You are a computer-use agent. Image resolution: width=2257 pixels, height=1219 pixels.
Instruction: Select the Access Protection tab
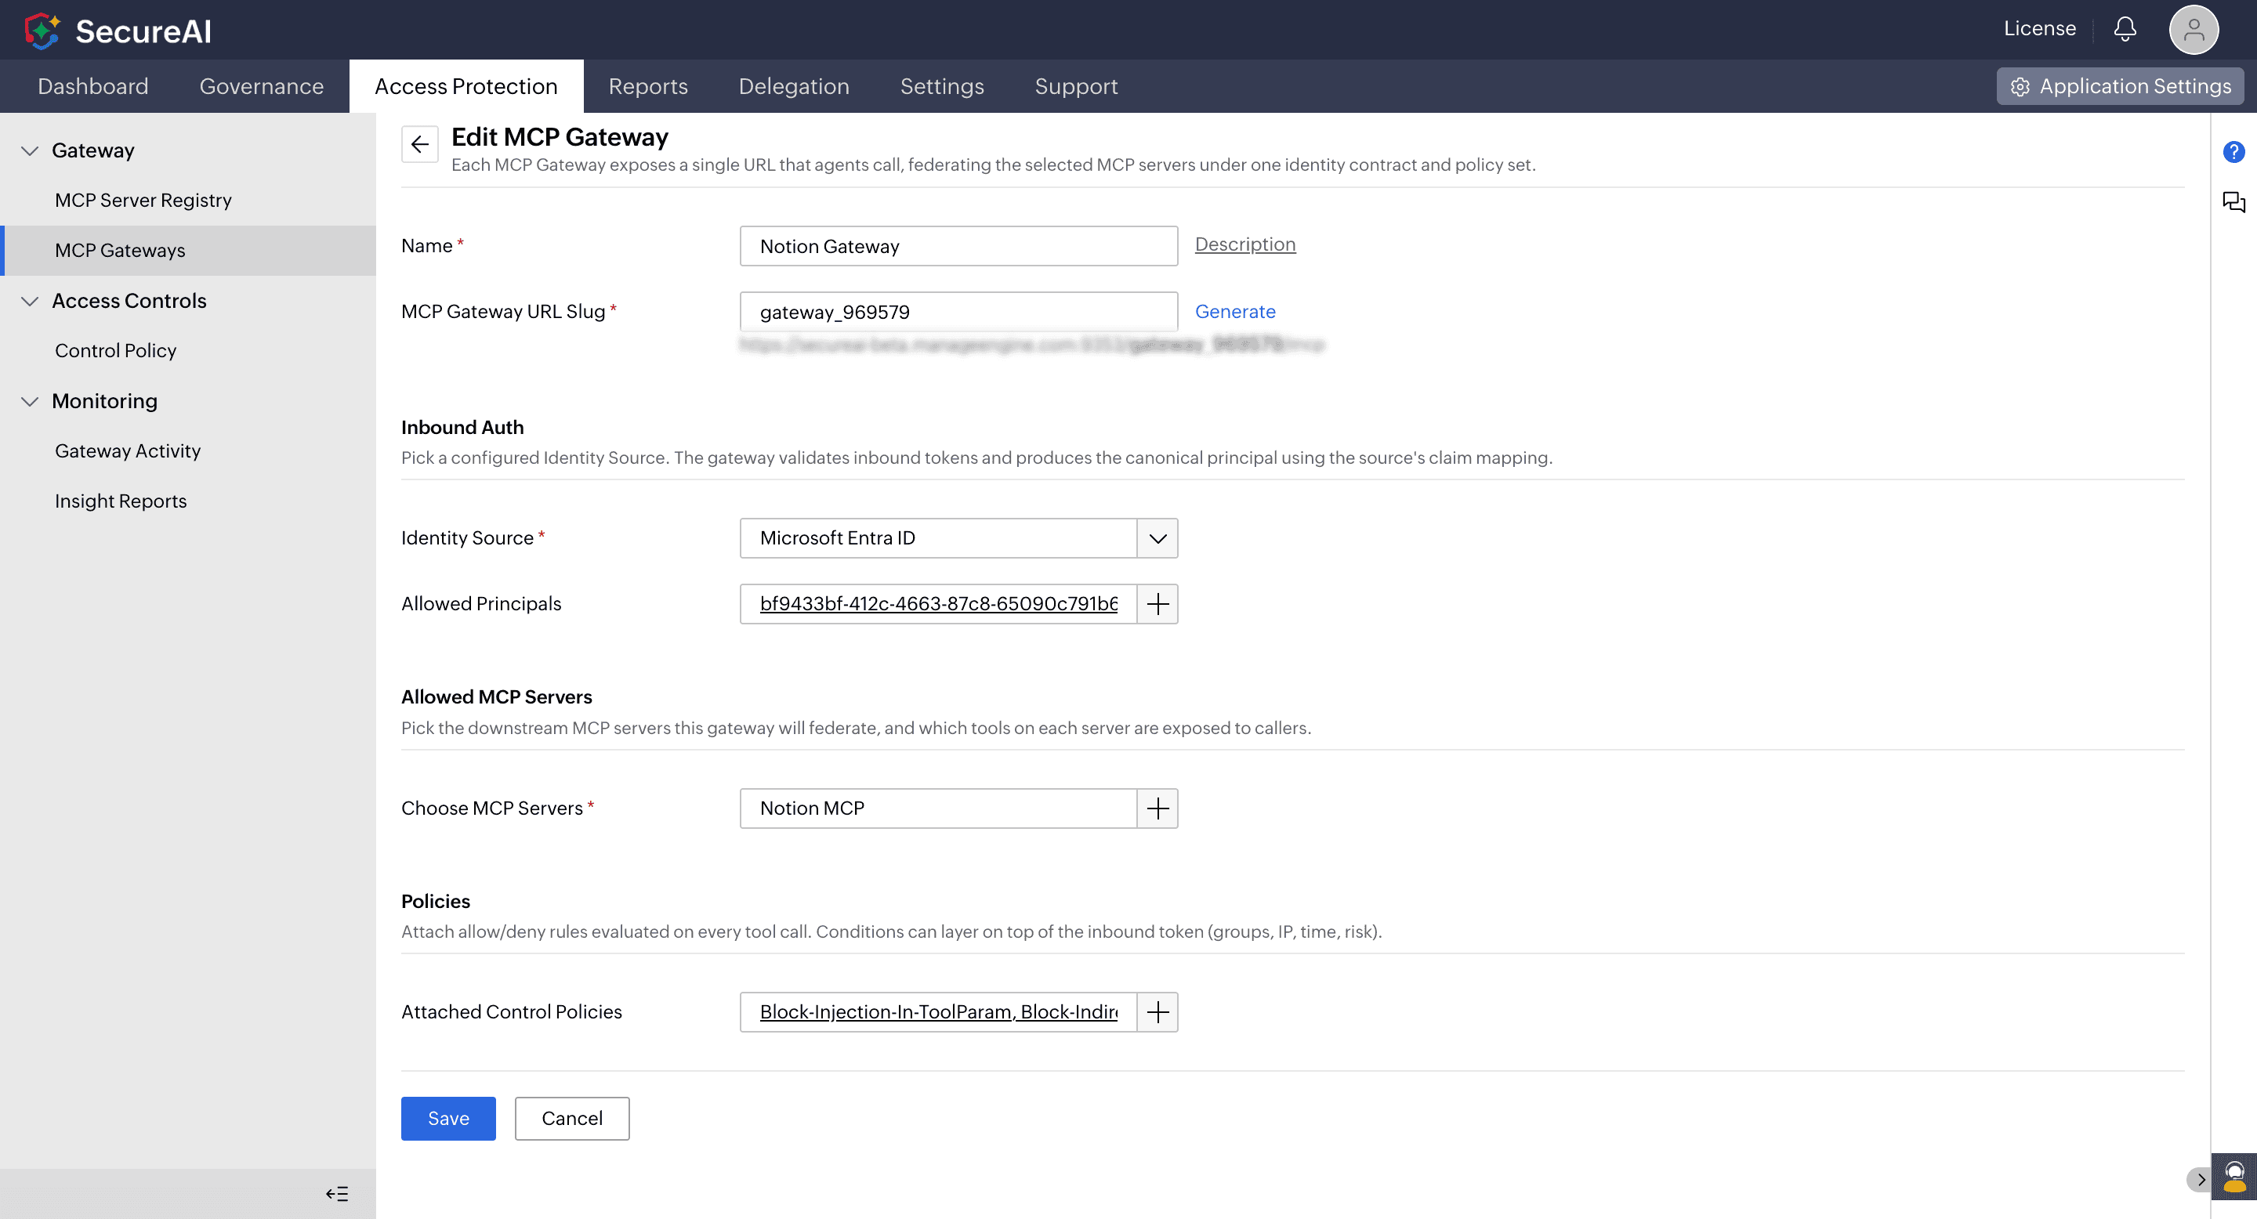[466, 86]
